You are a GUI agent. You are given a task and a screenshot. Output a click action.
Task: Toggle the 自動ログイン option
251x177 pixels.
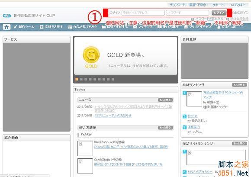[241, 13]
